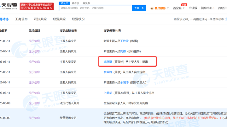Screen dimensions: 227x127
Task: Click the crown icon beside 会员服务
Action: pos(152,8)
